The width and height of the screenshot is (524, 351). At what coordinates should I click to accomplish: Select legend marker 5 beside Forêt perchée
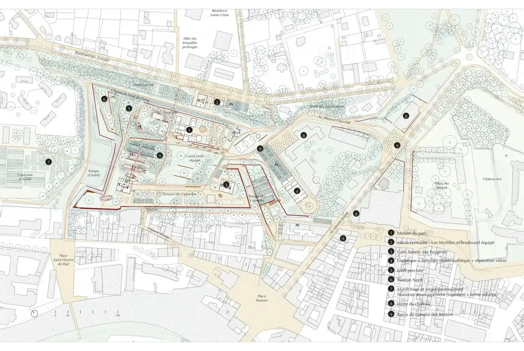pos(391,270)
